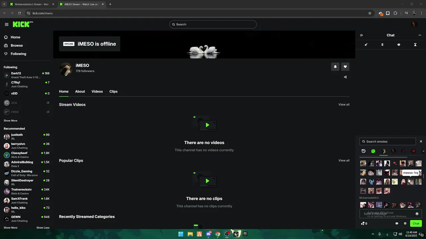Click the speech bubble icon in chat toolbar
Image resolution: width=426 pixels, height=239 pixels.
[x=399, y=44]
